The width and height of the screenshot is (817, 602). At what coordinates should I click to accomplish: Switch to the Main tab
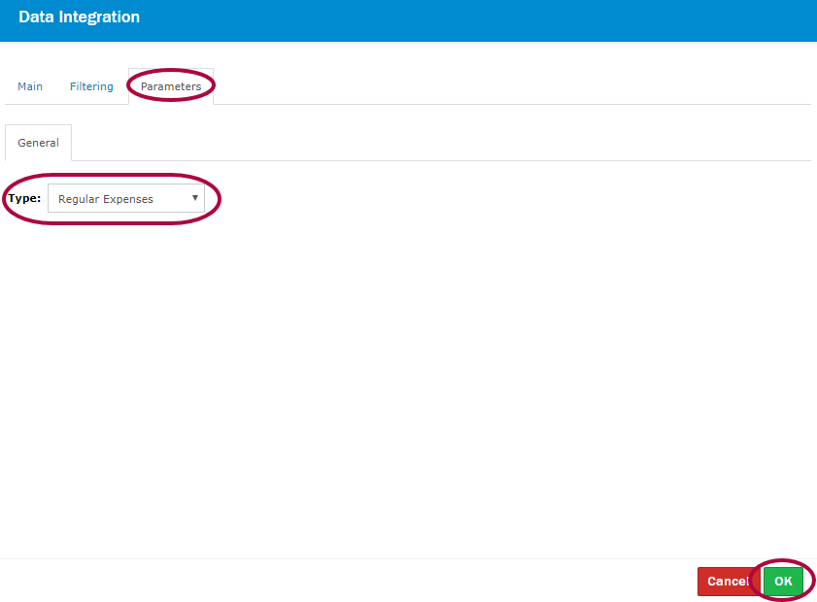(x=30, y=86)
